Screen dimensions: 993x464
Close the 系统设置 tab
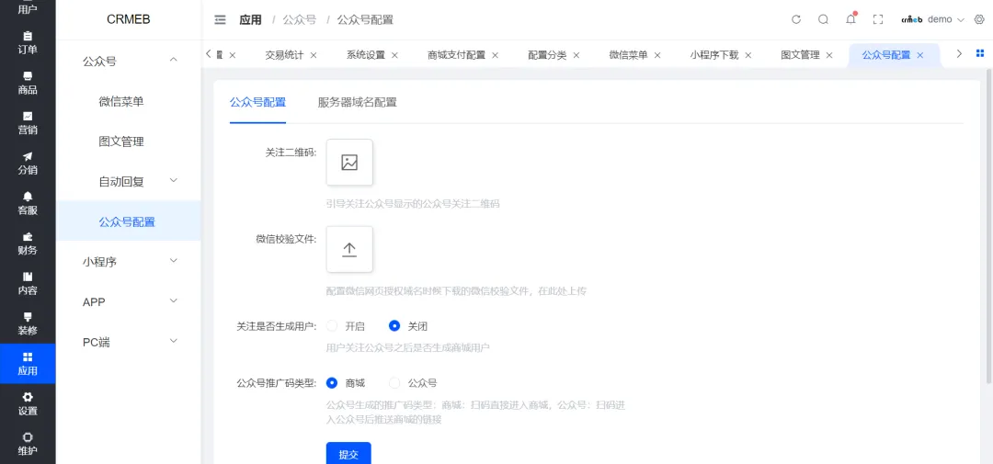point(395,55)
